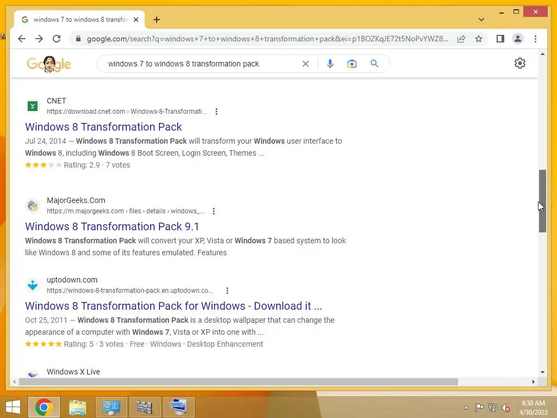This screenshot has width=557, height=418.
Task: Open Chrome side panel
Action: [500, 39]
